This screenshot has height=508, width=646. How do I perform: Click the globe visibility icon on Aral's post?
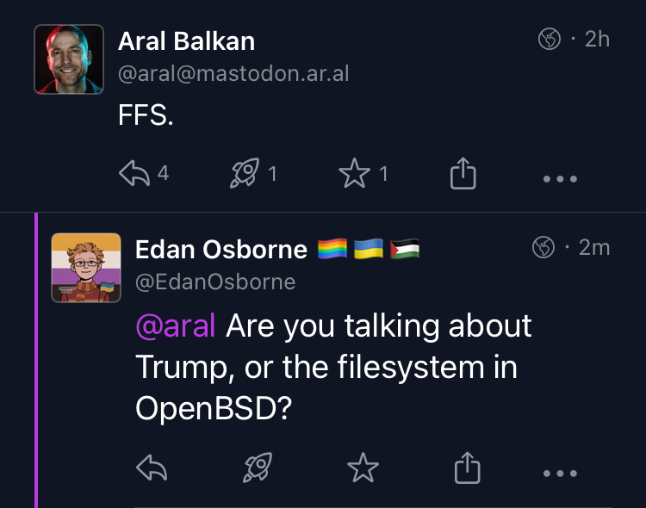[550, 39]
